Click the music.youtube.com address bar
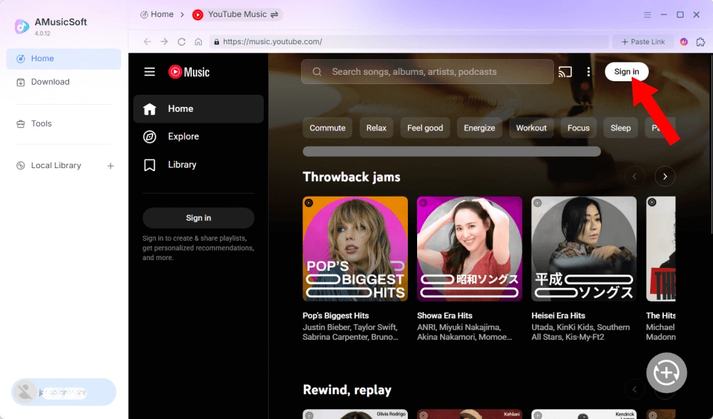713x419 pixels. (x=409, y=41)
